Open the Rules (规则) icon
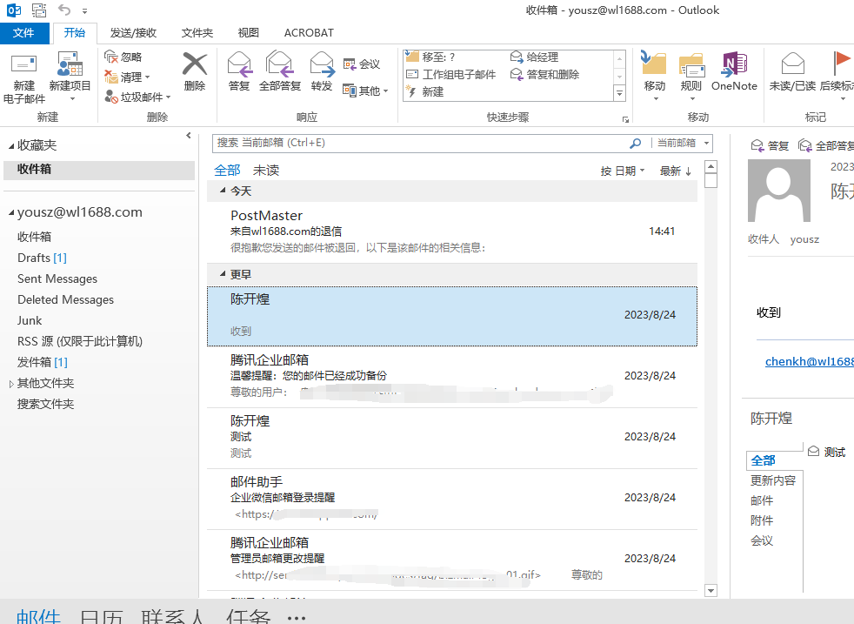The image size is (854, 624). (x=691, y=64)
